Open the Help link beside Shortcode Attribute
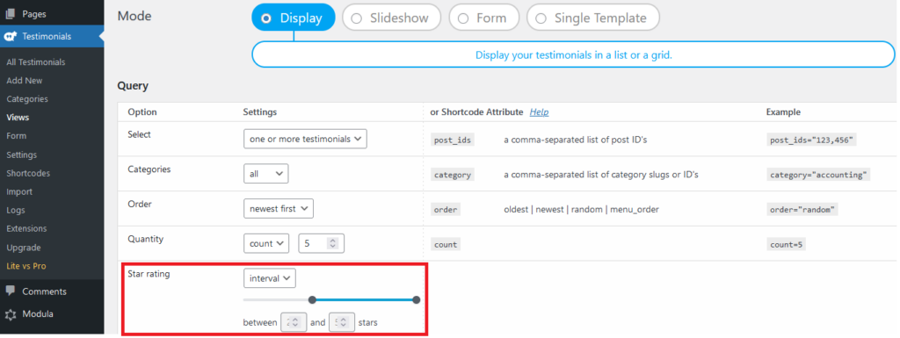This screenshot has width=900, height=338. pyautogui.click(x=539, y=111)
